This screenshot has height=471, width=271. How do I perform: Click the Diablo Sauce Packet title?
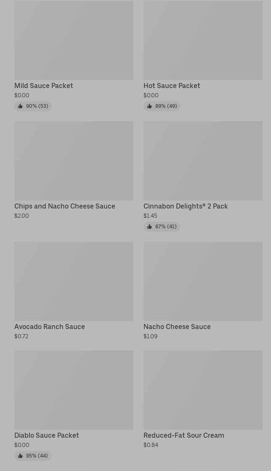pos(47,435)
